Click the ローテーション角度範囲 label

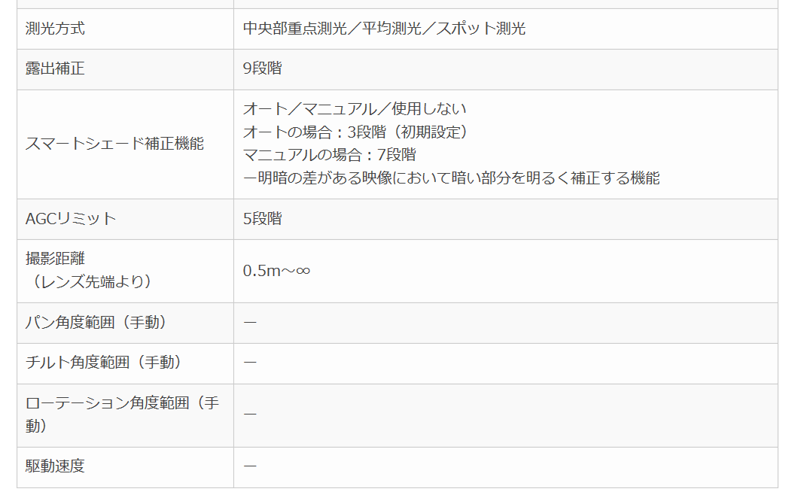tap(122, 415)
